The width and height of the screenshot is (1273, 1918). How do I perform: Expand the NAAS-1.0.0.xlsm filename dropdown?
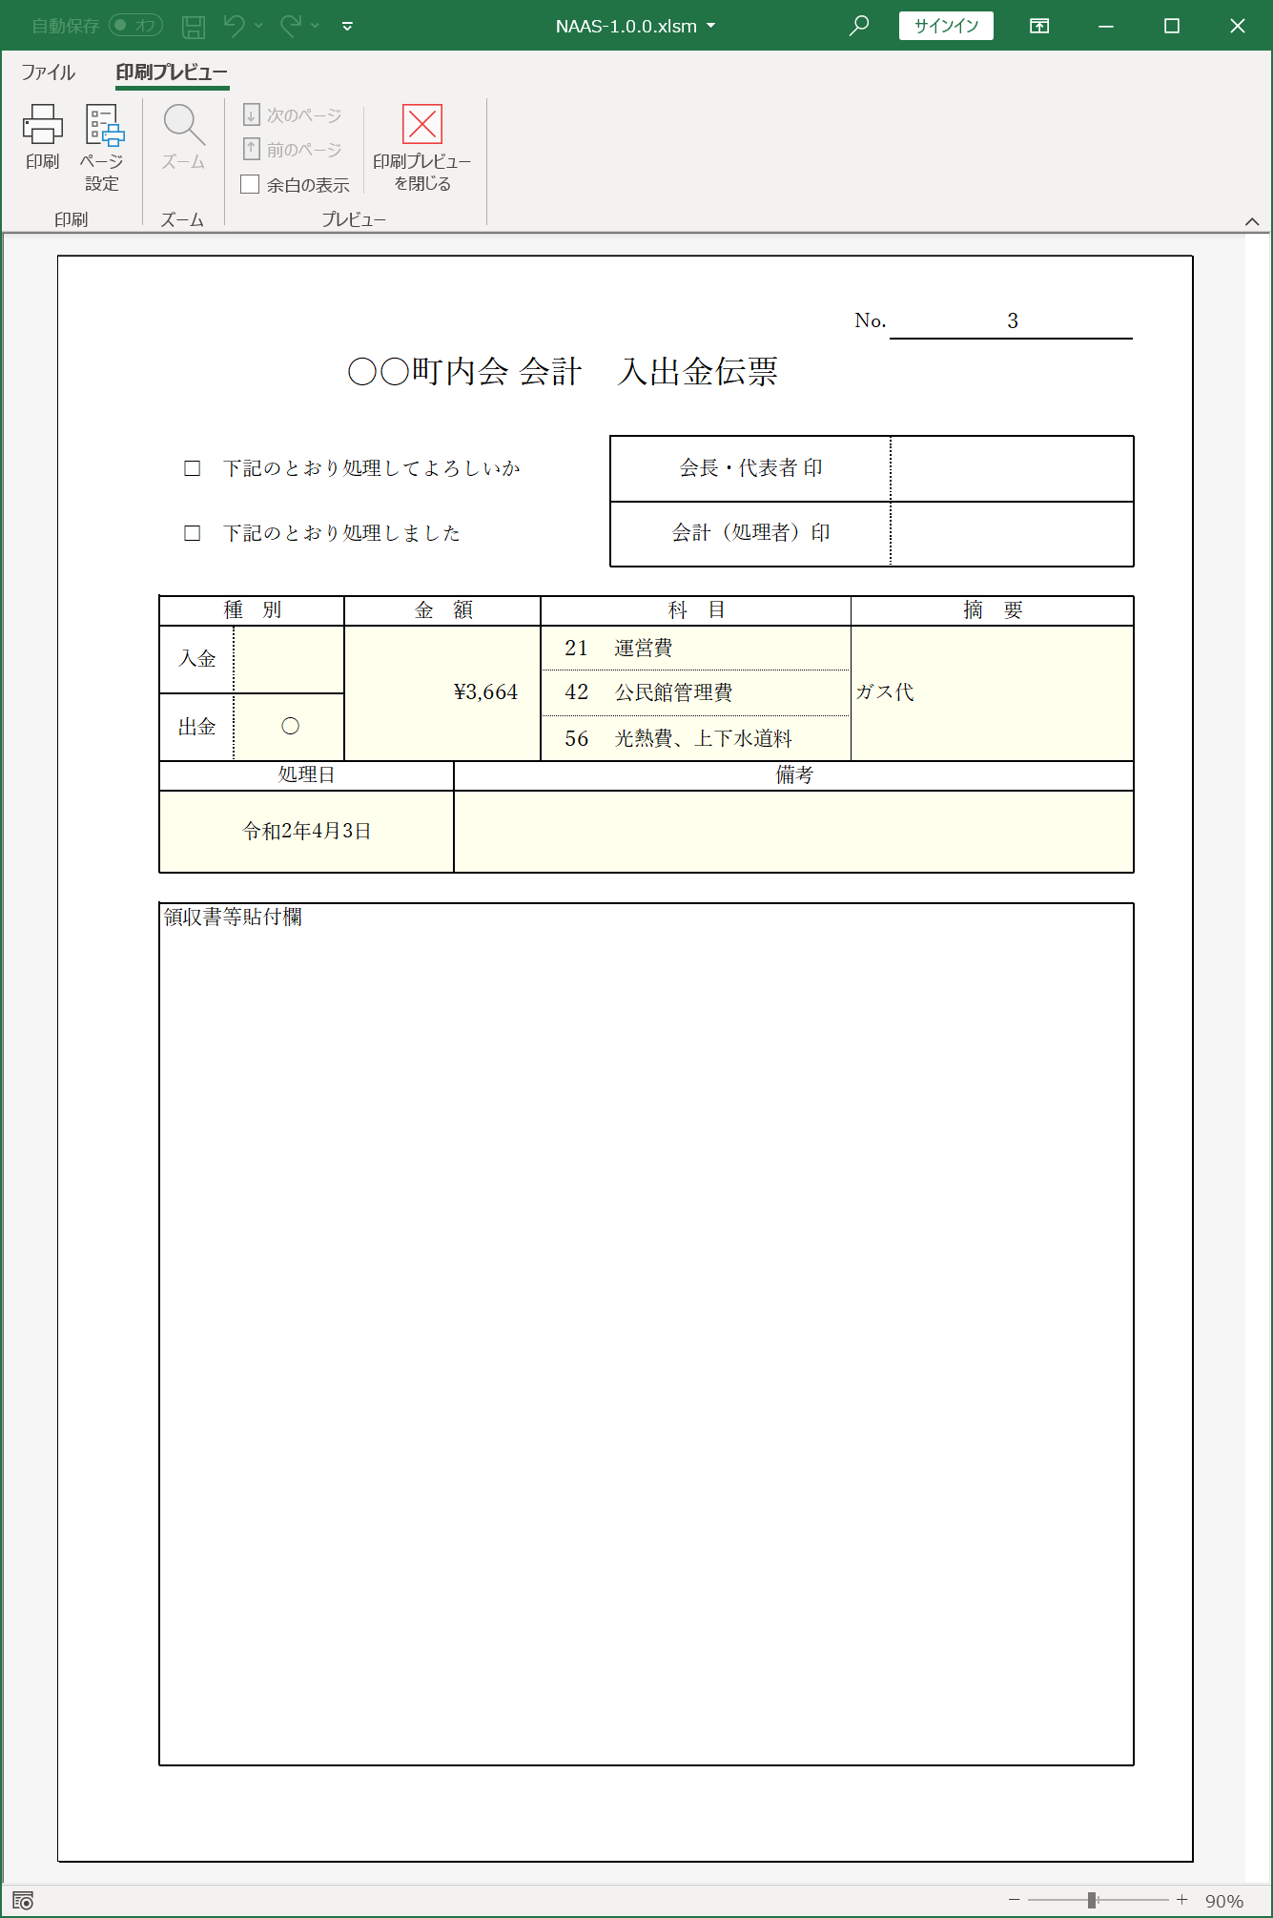click(x=711, y=26)
